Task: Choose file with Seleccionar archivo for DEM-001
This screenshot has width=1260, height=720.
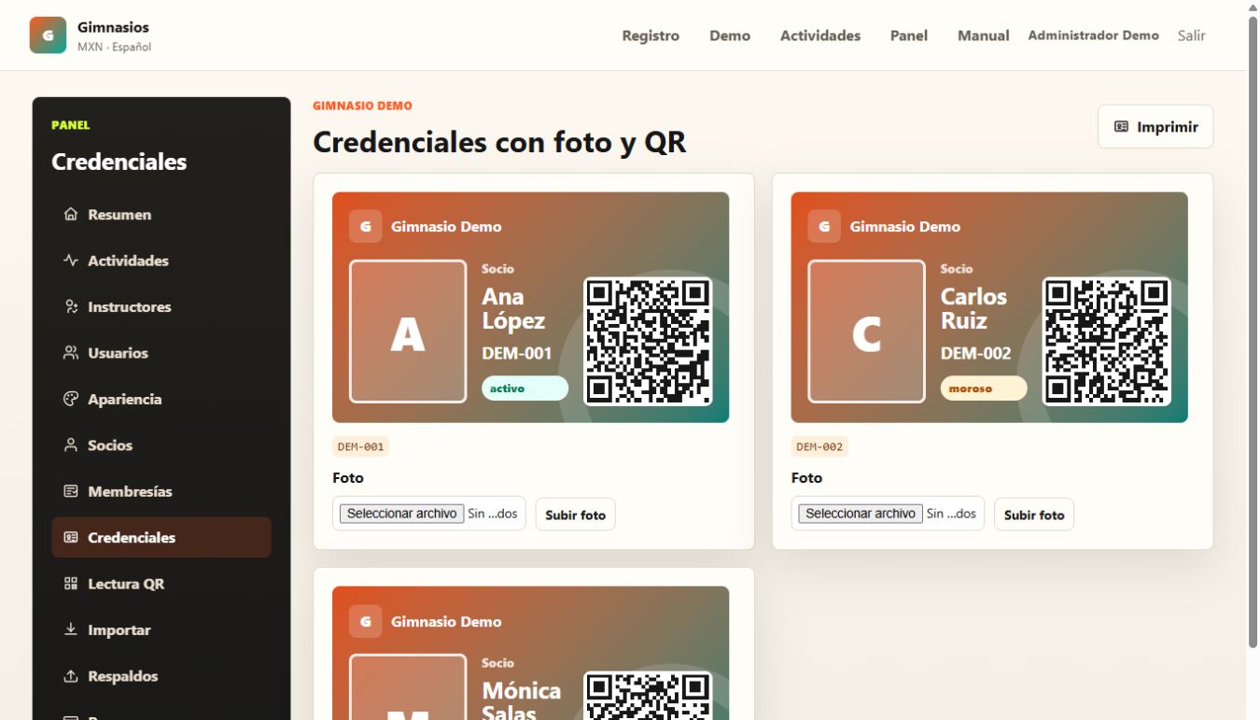Action: [x=401, y=514]
